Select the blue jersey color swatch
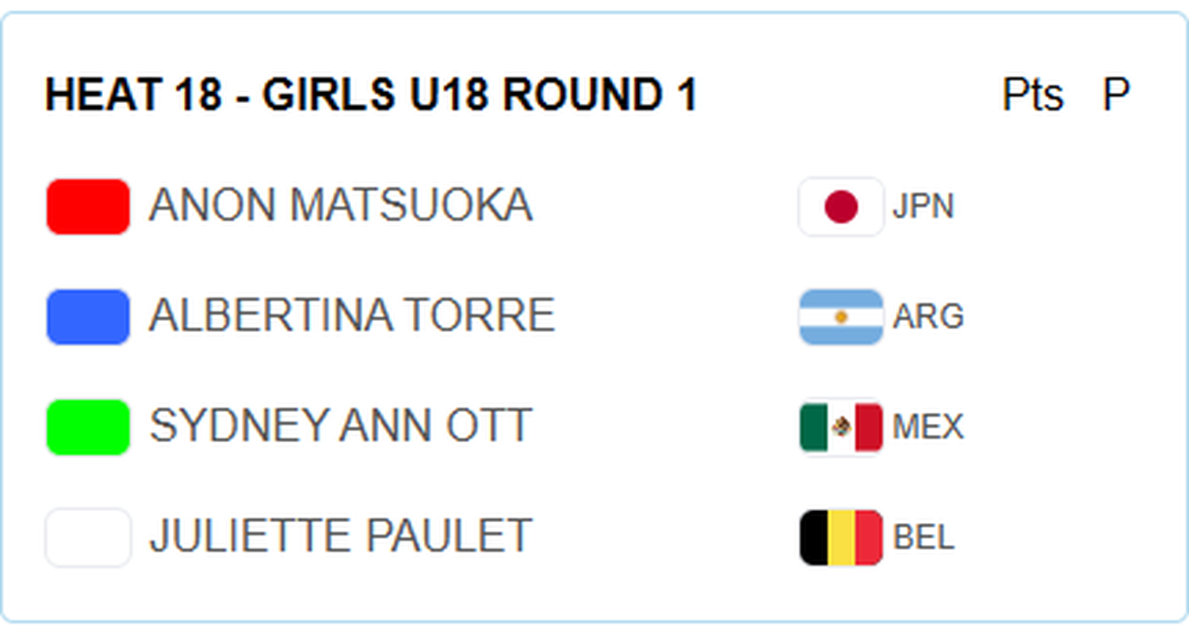The image size is (1189, 626). click(x=88, y=317)
